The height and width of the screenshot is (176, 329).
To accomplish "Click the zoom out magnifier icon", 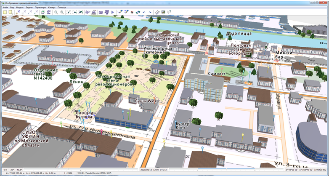I will pyautogui.click(x=56, y=12).
